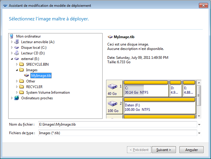Collapse the external (E:) drive node

point(12,59)
